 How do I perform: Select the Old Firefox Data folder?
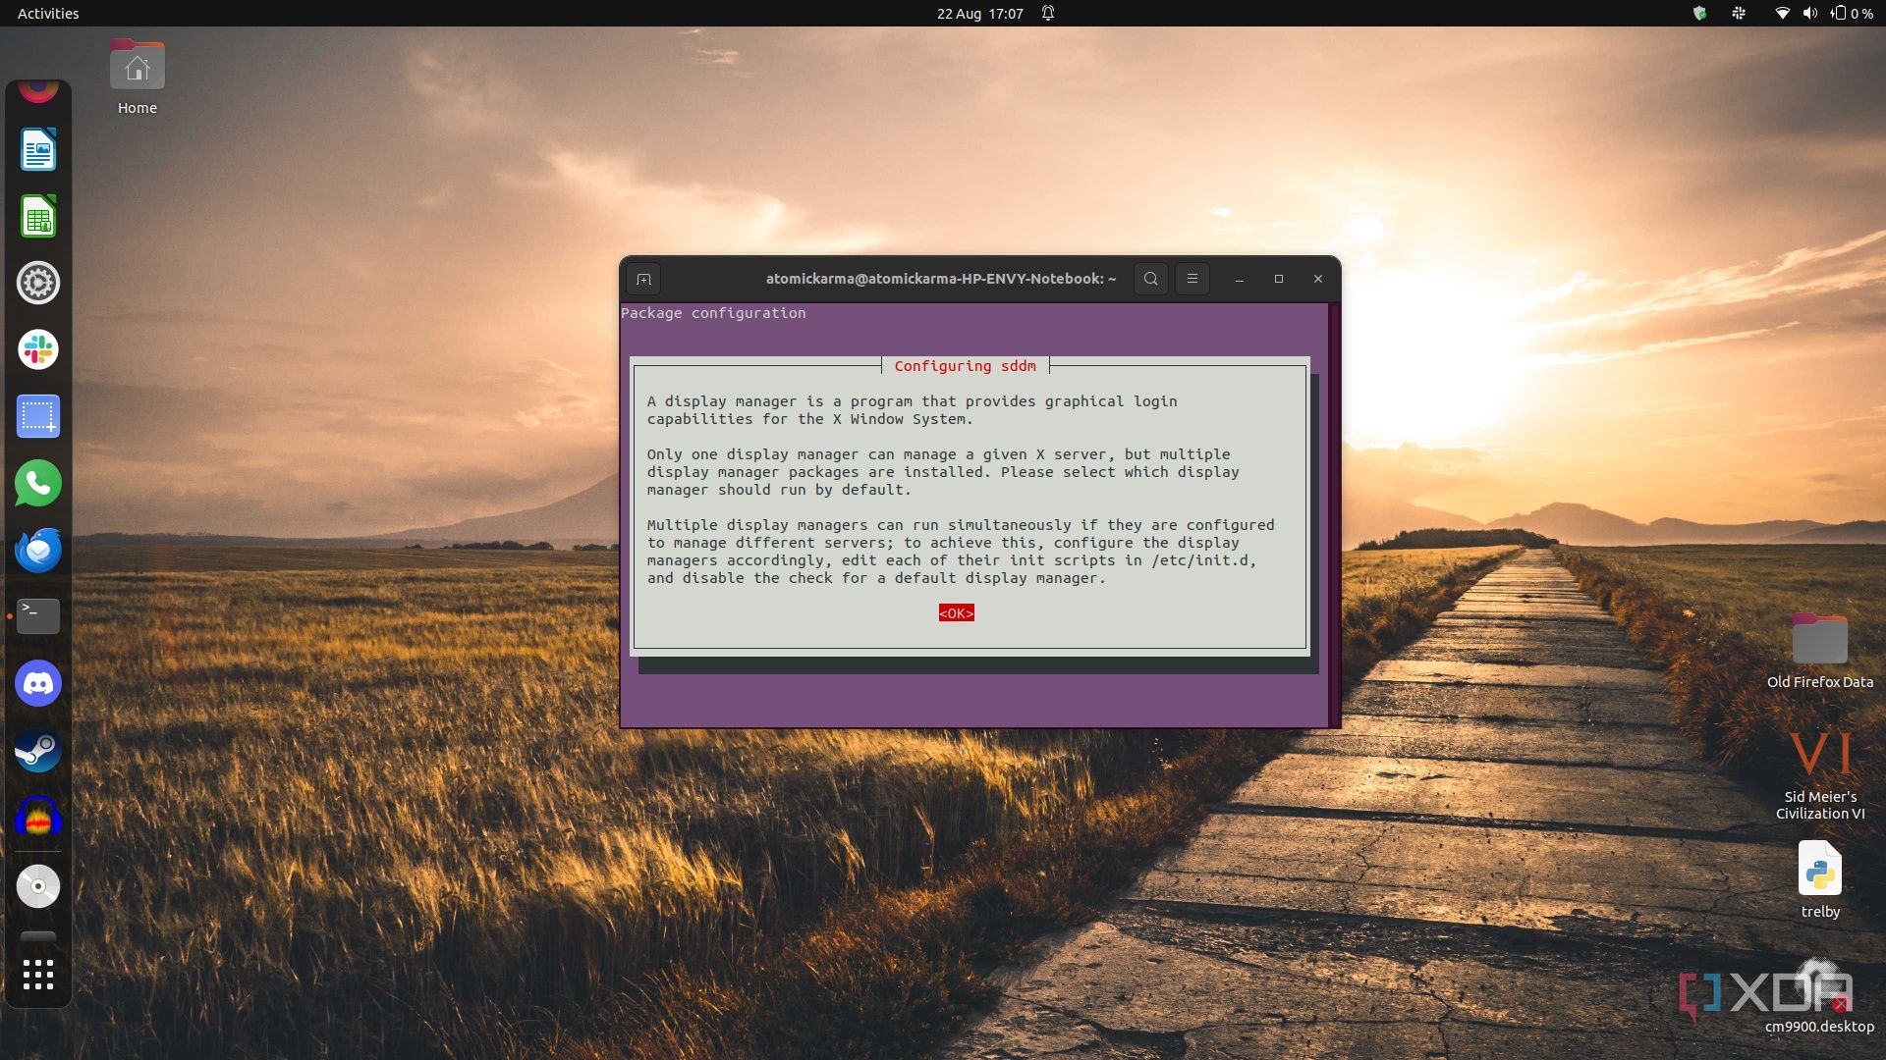tap(1820, 651)
